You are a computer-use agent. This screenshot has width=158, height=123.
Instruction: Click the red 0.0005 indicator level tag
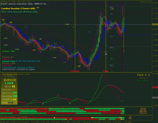[x=155, y=87]
